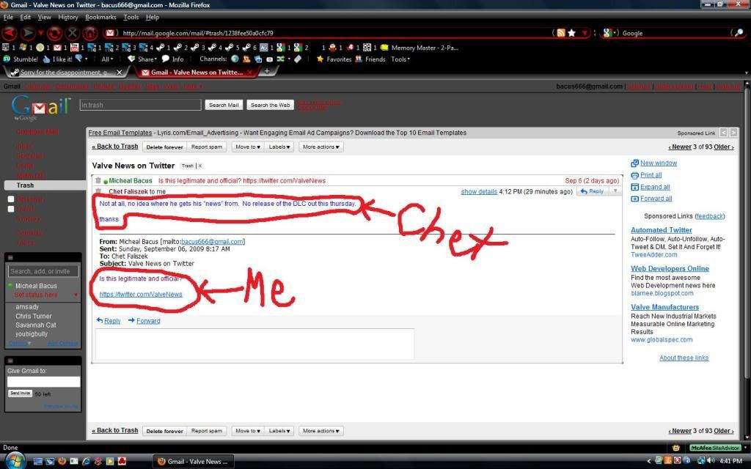Click the top Delete forever button

165,147
